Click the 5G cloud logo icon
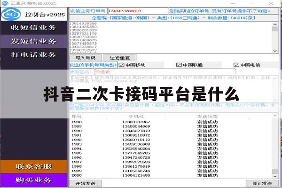The height and width of the screenshot is (188, 282). 11,14
